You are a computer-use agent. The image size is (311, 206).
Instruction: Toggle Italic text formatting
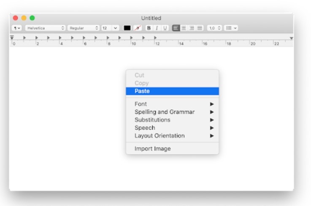click(157, 28)
